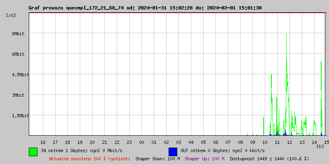Screen dimensions: 329x164
Task: Click the '04' hour tick label
Action: click(191, 142)
